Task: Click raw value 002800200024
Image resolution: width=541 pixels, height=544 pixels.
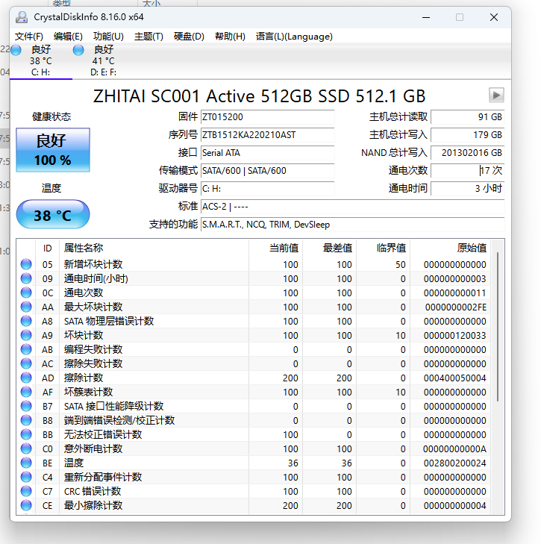Action: (454, 463)
